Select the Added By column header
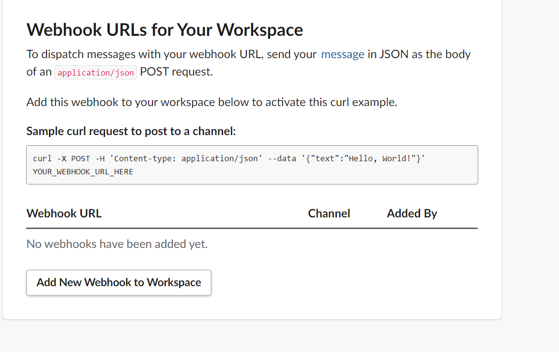The height and width of the screenshot is (352, 559). tap(411, 214)
